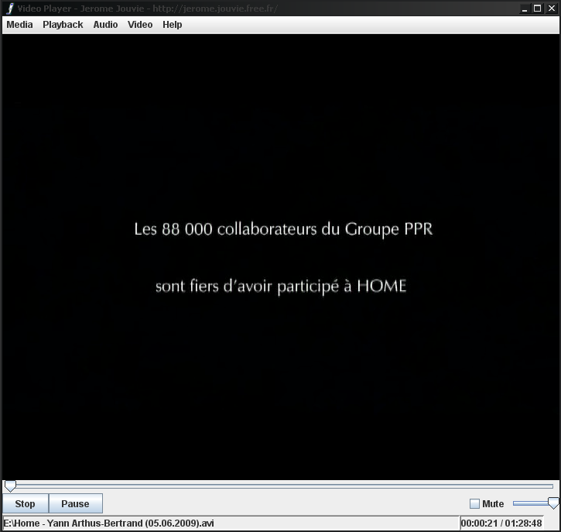Enable the Mute checkbox
The image size is (561, 532).
(474, 503)
